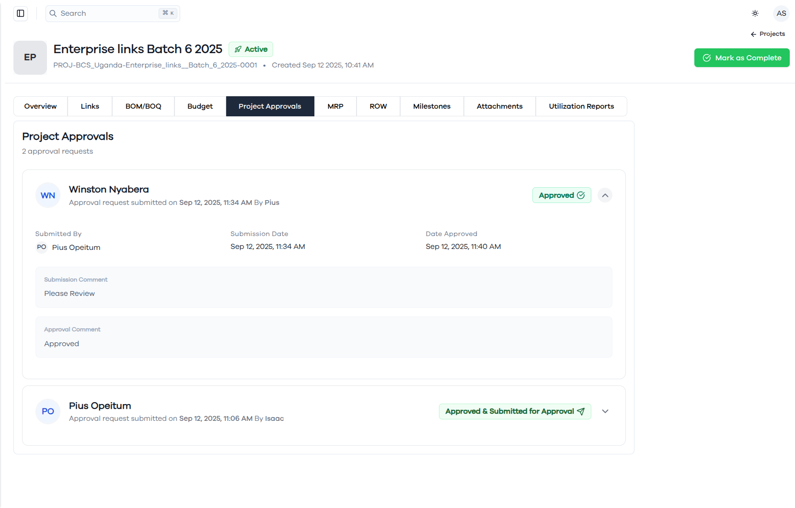Focus the Search input field
The height and width of the screenshot is (508, 795).
[x=113, y=13]
